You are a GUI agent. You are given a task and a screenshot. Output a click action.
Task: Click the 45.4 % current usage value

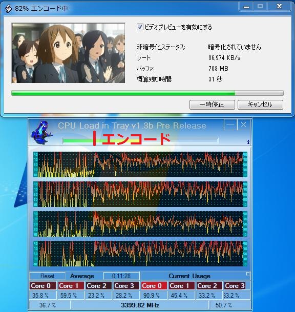click(x=179, y=295)
